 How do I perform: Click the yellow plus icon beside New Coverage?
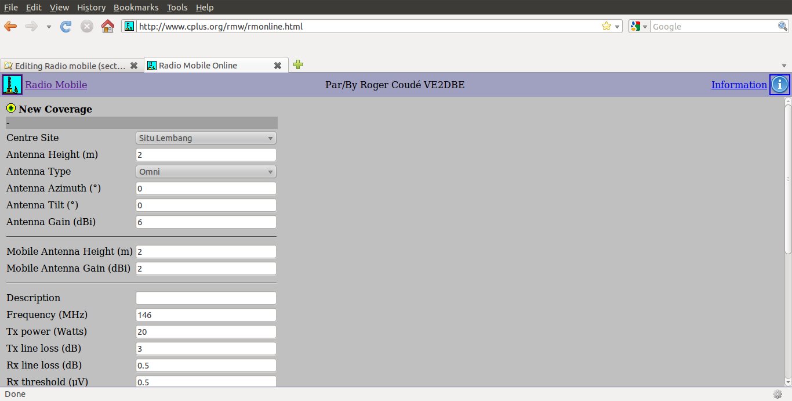click(x=11, y=108)
